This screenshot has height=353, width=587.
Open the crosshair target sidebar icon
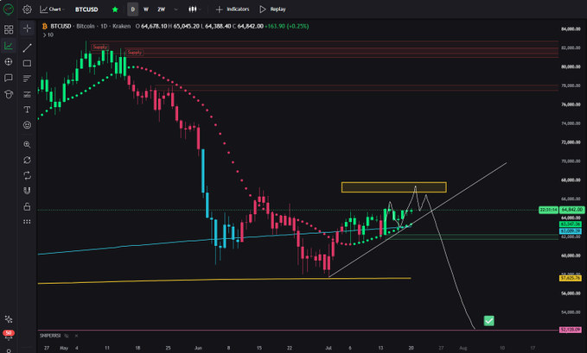[x=9, y=61]
